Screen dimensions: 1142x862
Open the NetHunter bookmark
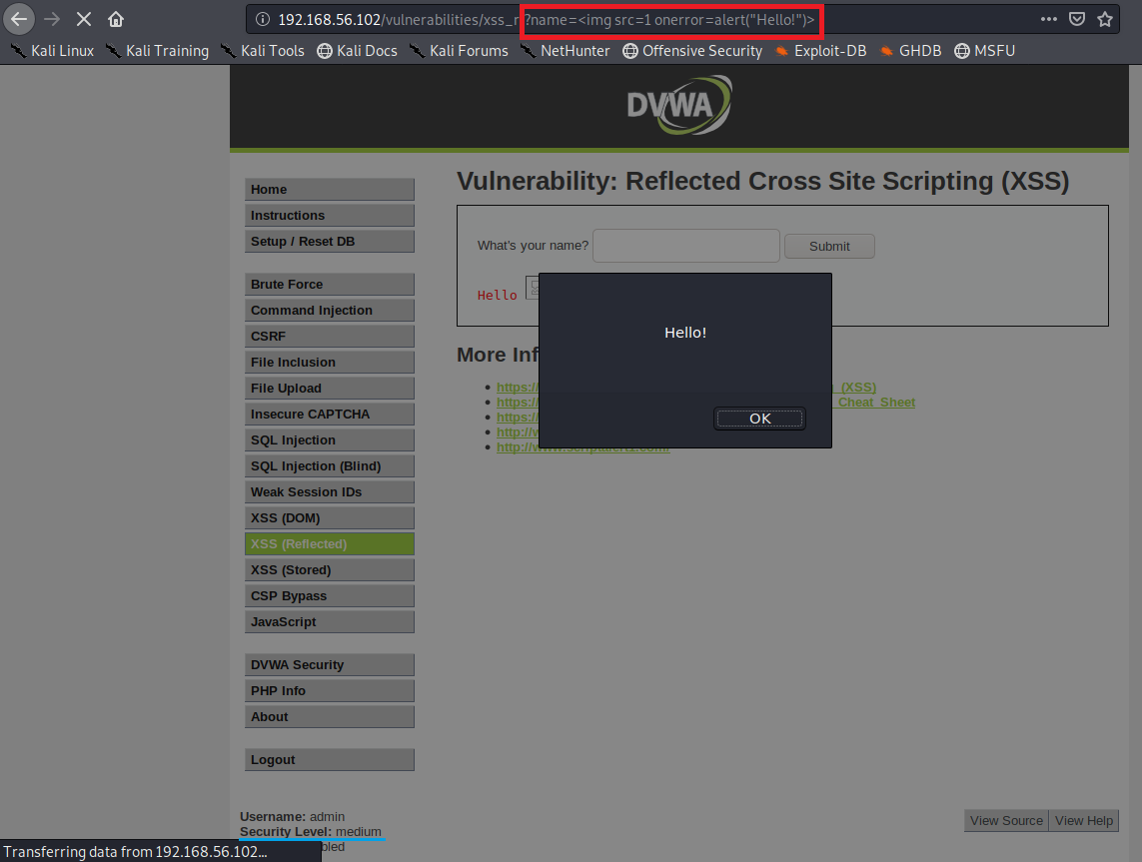pyautogui.click(x=565, y=51)
